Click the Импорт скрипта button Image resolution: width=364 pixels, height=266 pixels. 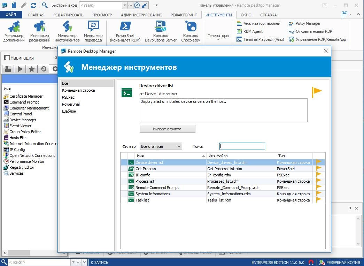click(167, 129)
